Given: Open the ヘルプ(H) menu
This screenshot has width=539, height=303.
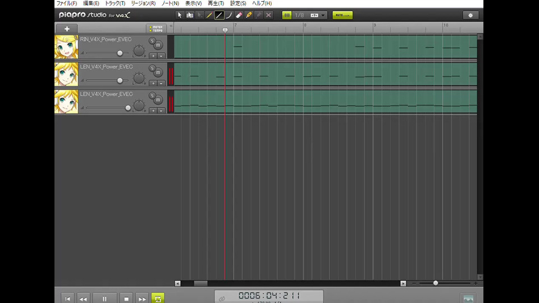Looking at the screenshot, I should click(262, 3).
